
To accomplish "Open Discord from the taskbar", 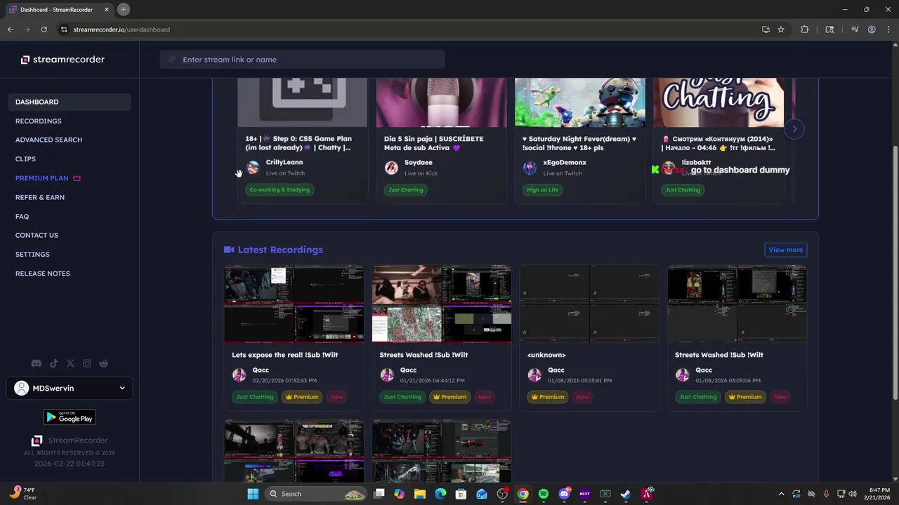I will pyautogui.click(x=564, y=494).
